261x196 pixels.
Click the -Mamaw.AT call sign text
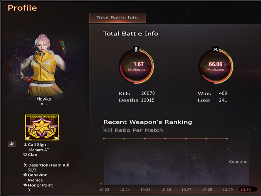pyautogui.click(x=38, y=150)
